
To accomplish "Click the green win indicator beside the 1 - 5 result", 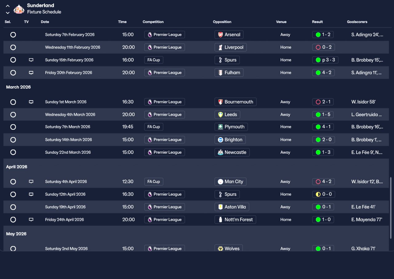I will tap(318, 115).
